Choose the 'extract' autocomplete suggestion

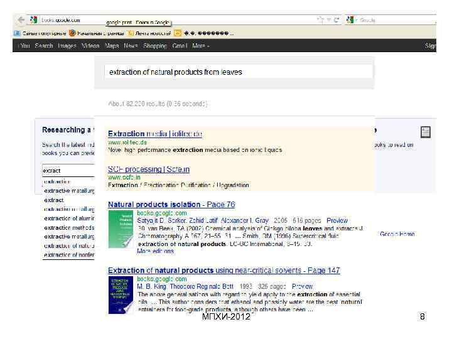(53, 200)
